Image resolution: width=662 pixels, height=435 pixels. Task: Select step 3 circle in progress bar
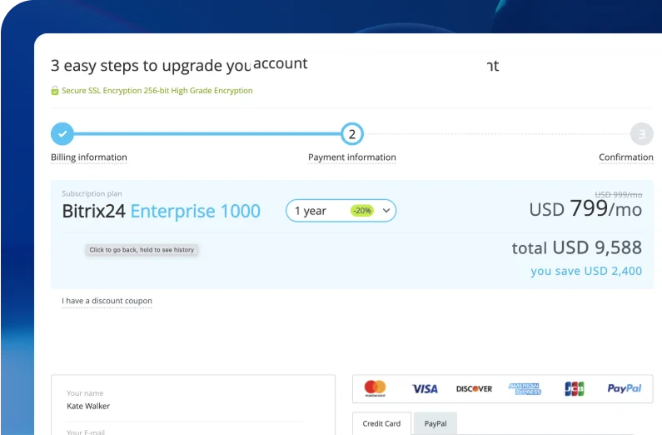coord(641,133)
